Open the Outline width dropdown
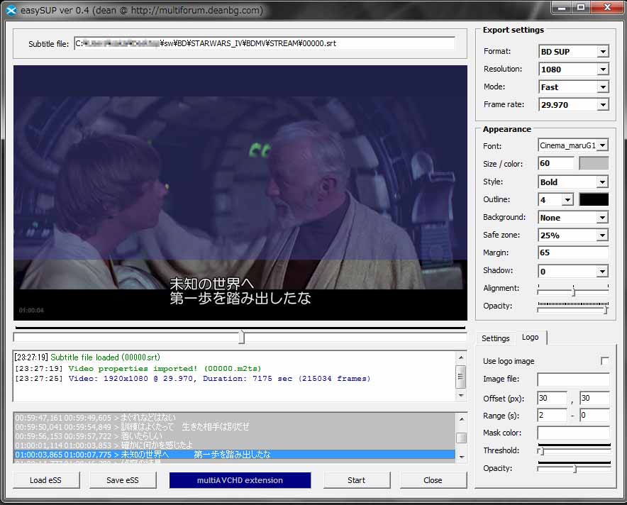The image size is (627, 505). tap(556, 199)
